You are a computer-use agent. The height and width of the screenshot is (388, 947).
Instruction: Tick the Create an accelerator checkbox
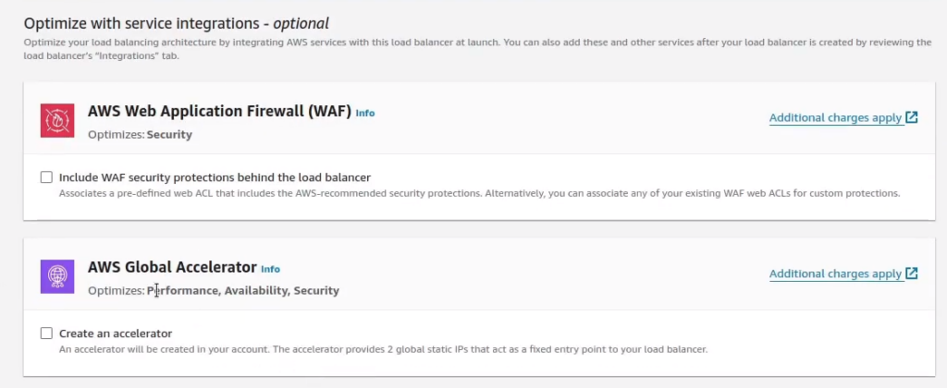click(x=46, y=333)
